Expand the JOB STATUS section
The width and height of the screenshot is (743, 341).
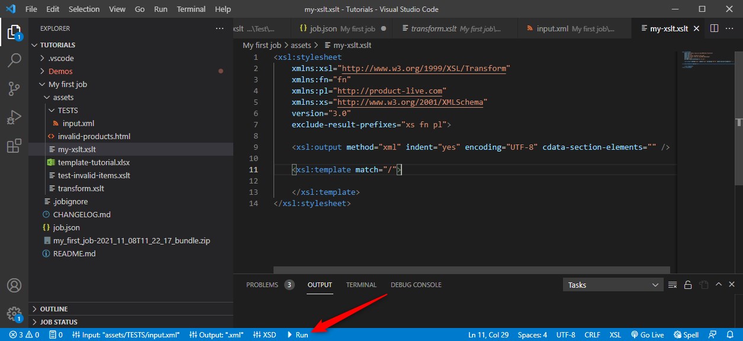click(x=59, y=322)
